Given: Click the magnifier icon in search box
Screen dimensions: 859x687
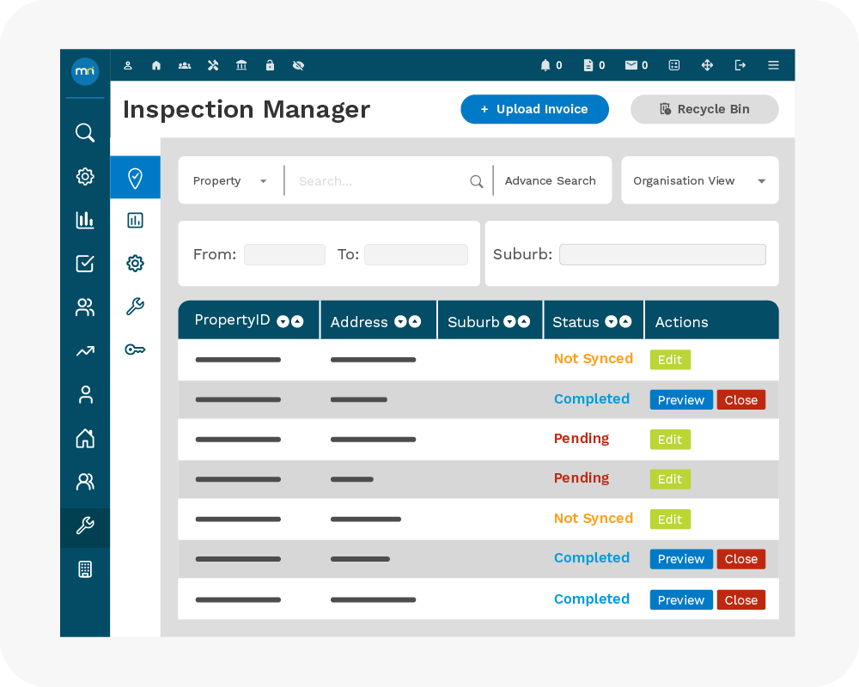Looking at the screenshot, I should (477, 181).
